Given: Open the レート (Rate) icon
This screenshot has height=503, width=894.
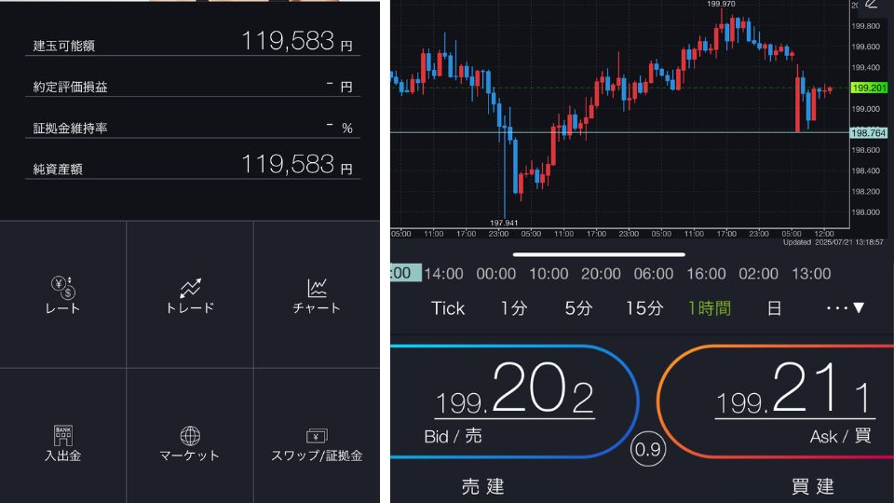Looking at the screenshot, I should point(63,294).
